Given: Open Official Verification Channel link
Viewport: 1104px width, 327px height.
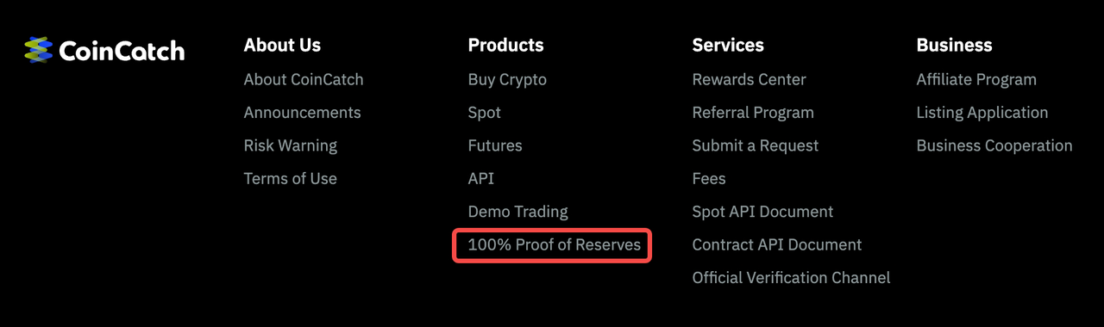Looking at the screenshot, I should 792,278.
